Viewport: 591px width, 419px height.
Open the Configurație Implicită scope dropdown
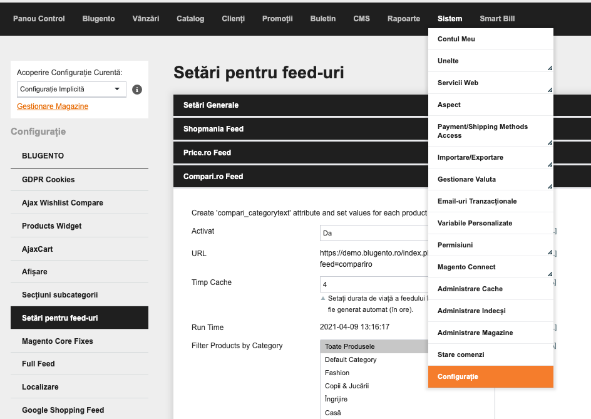pyautogui.click(x=71, y=90)
